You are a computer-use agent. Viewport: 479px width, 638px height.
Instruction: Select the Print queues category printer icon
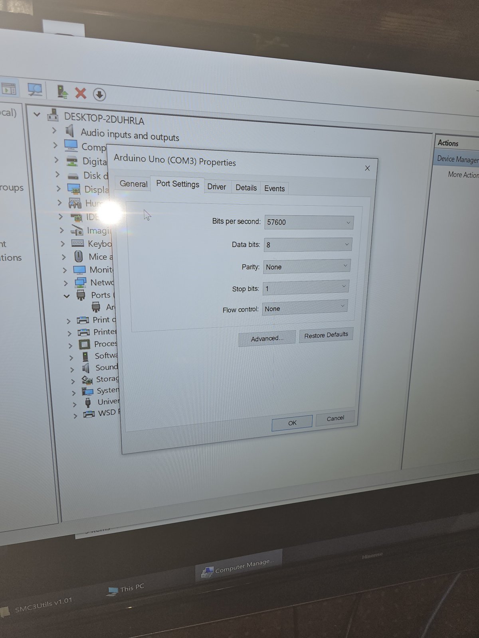(x=83, y=320)
